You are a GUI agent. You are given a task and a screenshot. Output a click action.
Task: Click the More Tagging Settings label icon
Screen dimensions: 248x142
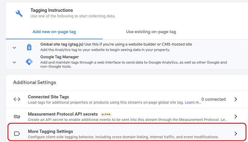[17, 134]
